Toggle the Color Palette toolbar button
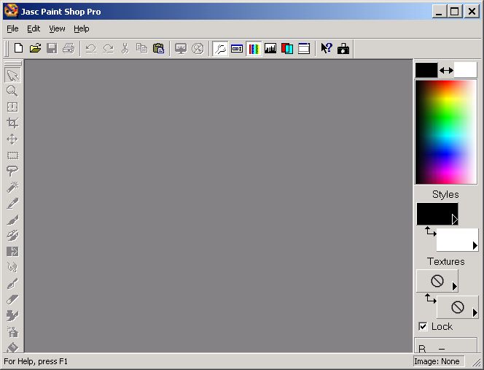Image resolution: width=484 pixels, height=370 pixels. (x=254, y=48)
